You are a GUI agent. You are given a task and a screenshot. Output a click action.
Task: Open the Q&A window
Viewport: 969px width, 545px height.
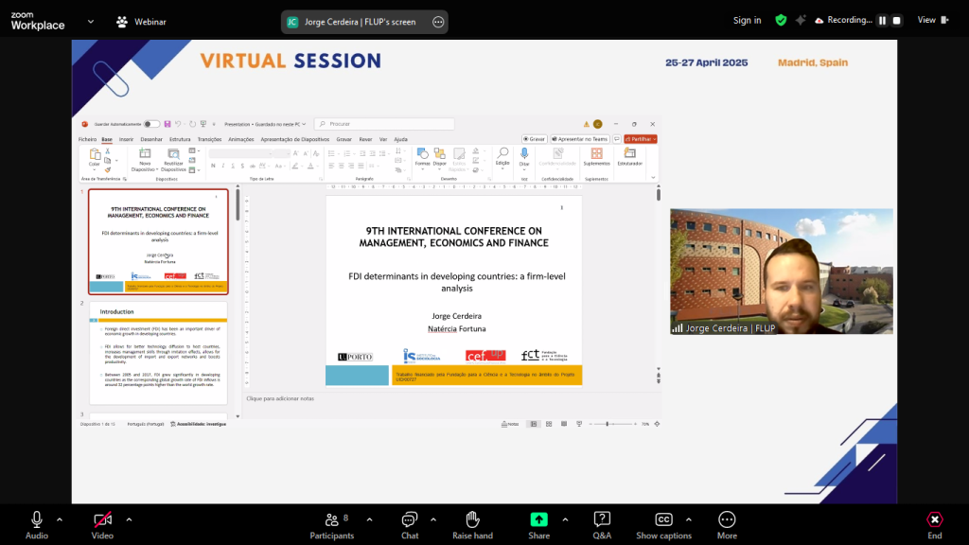point(602,519)
